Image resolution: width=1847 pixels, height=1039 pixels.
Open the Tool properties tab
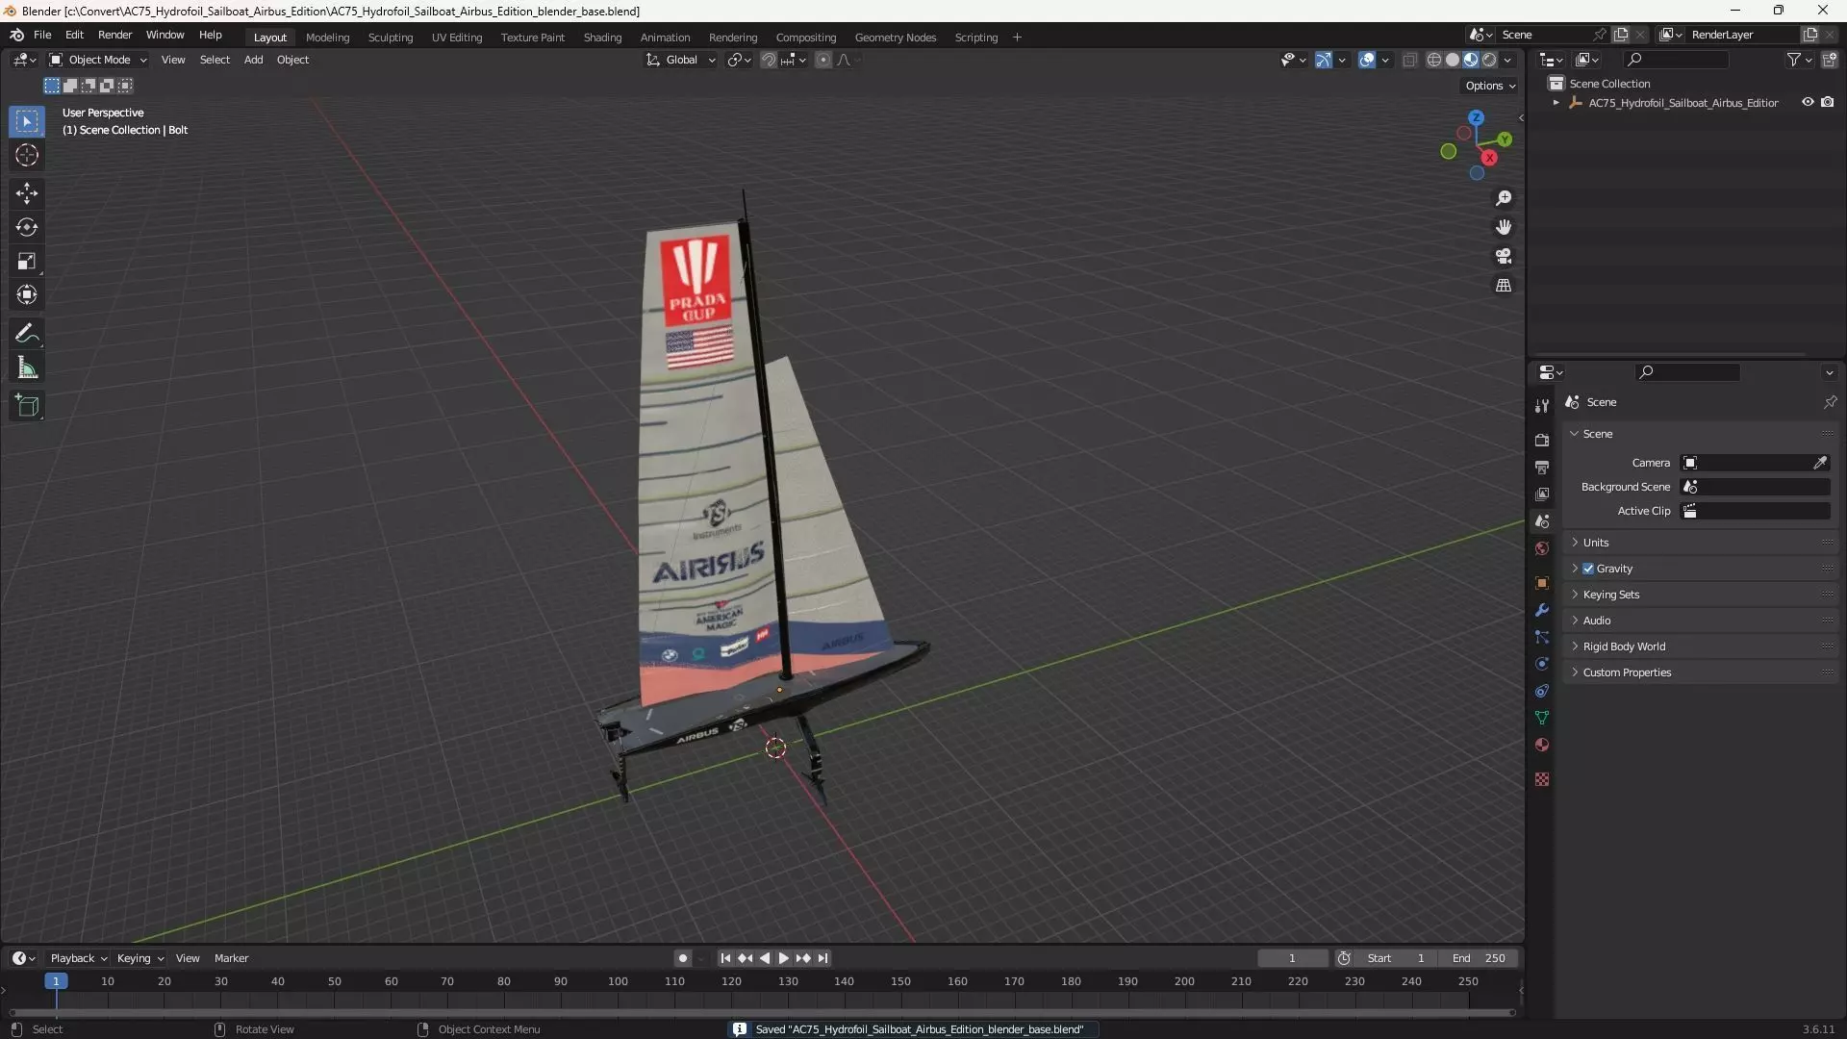1542,406
